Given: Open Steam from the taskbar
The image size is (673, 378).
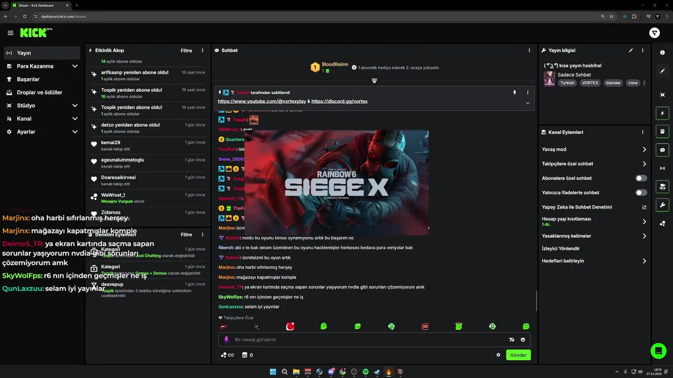Looking at the screenshot, I should coord(377,372).
